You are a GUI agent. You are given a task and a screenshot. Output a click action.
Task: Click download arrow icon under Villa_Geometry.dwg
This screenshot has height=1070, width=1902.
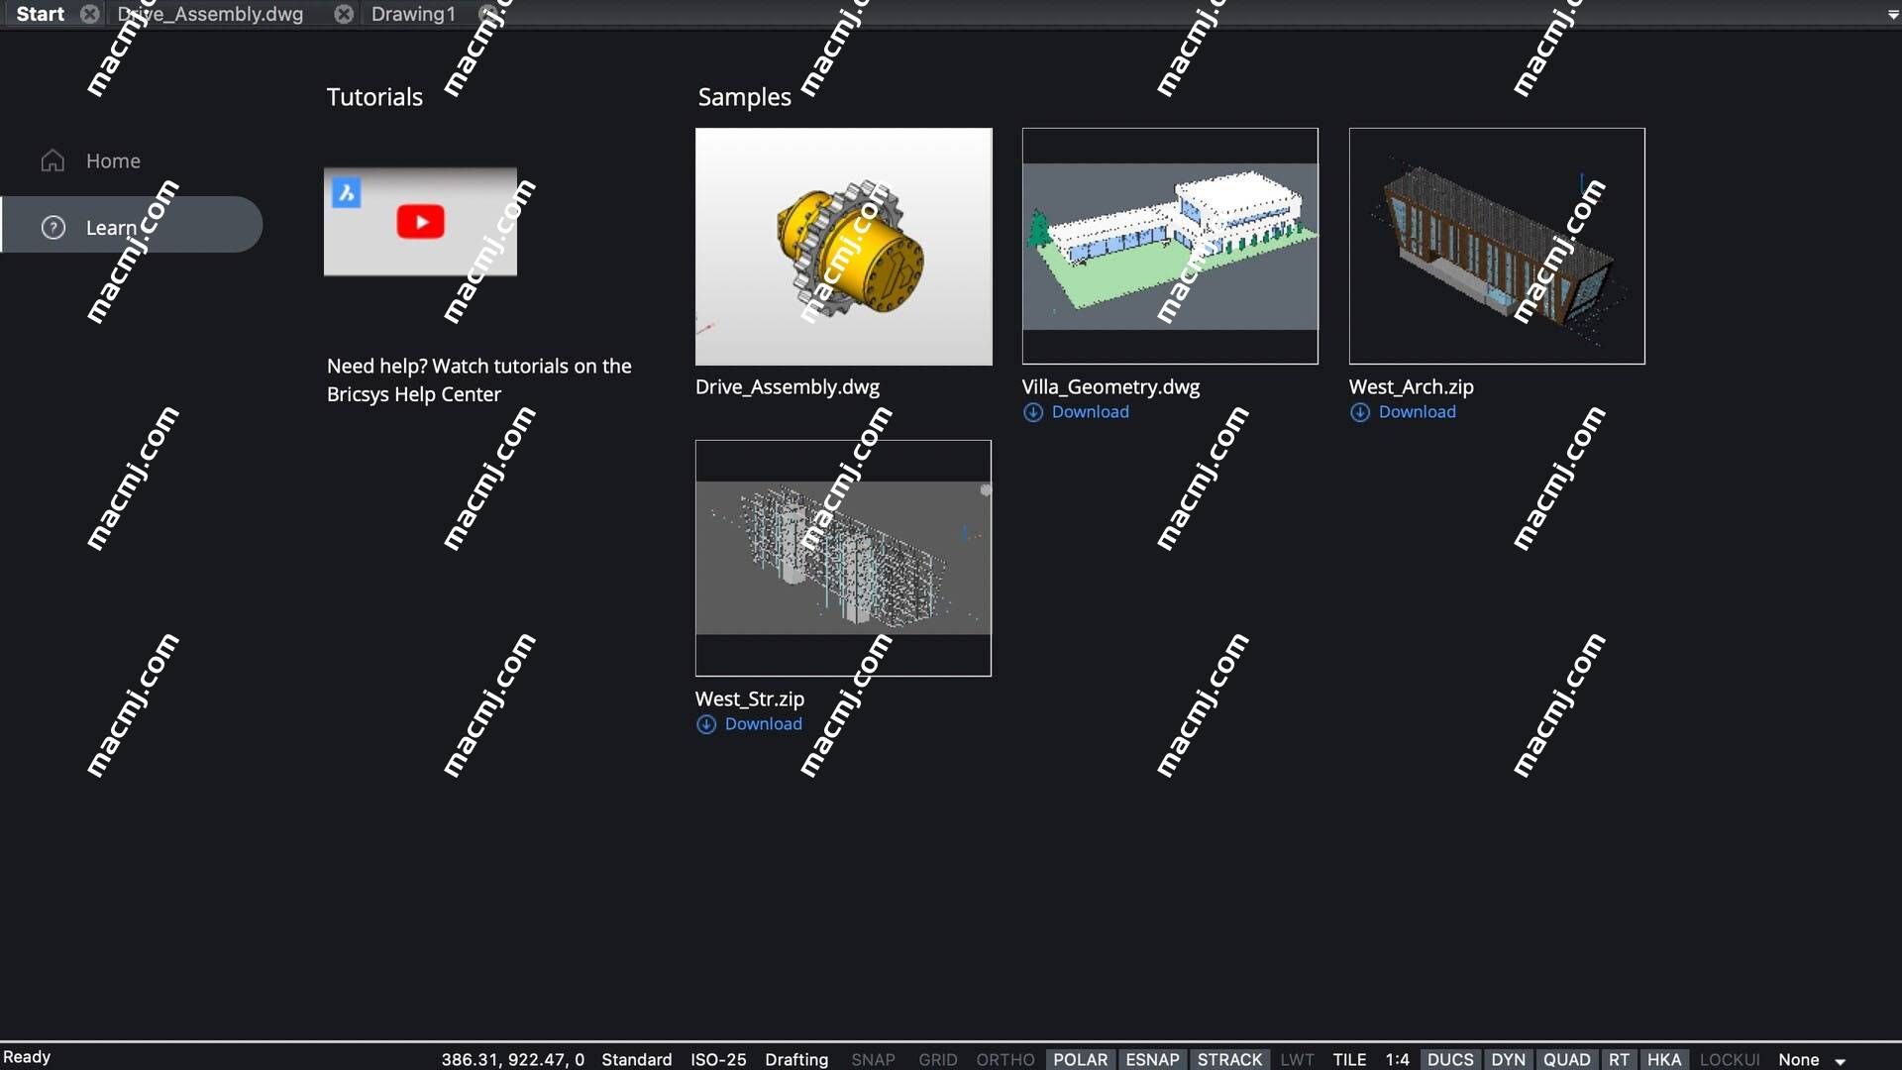point(1033,412)
